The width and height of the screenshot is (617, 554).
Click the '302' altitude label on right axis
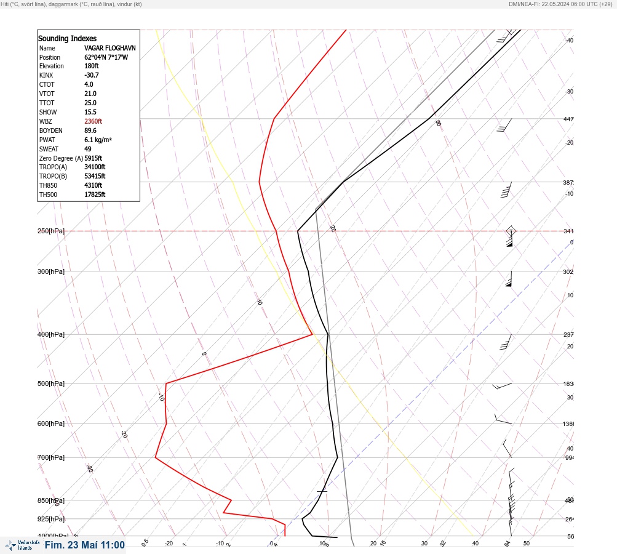[568, 271]
